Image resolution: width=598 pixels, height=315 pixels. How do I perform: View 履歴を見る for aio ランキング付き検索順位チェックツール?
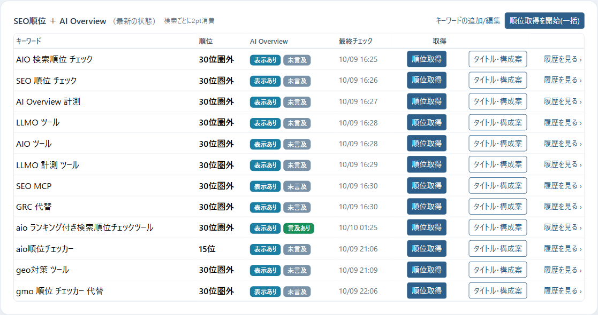(563, 227)
